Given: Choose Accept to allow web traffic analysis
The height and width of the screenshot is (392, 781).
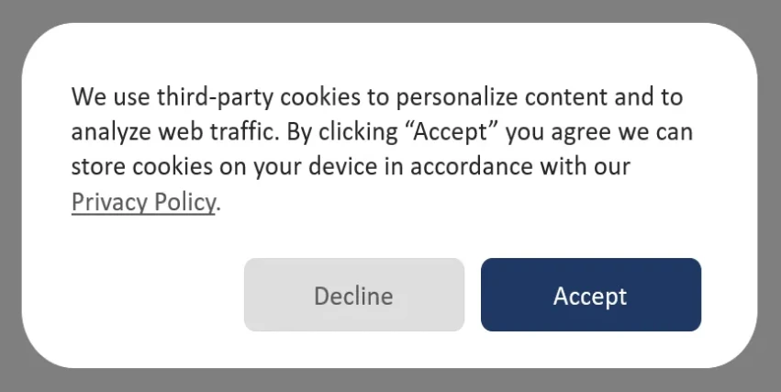Looking at the screenshot, I should (590, 295).
